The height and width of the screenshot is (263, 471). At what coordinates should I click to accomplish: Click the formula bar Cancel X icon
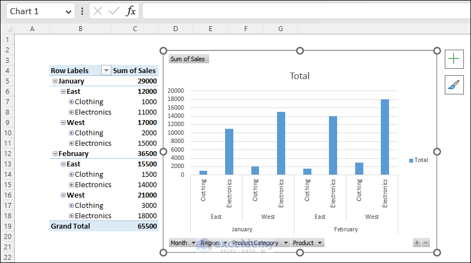98,11
